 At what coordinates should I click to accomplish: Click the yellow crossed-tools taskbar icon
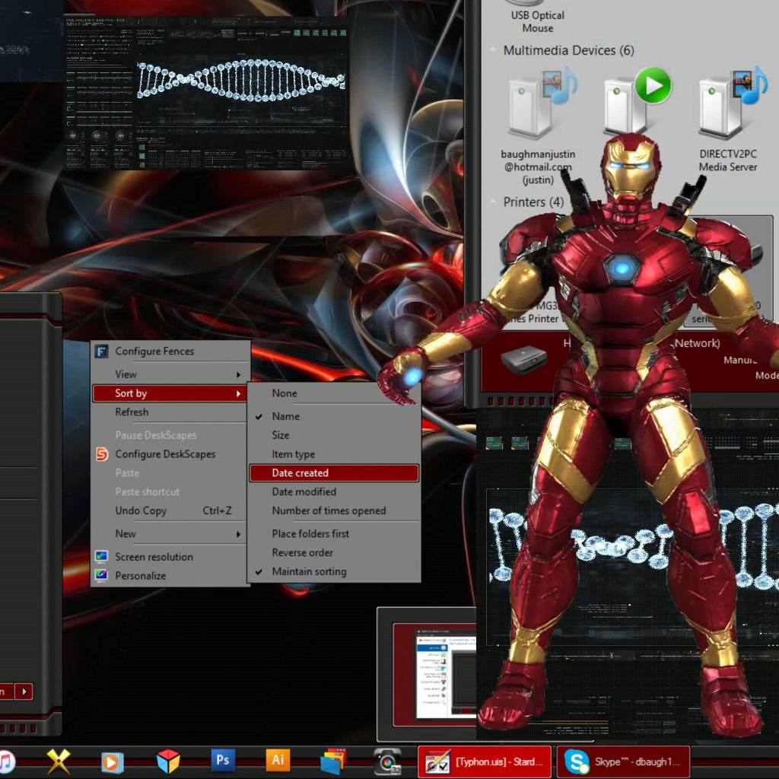tap(59, 761)
